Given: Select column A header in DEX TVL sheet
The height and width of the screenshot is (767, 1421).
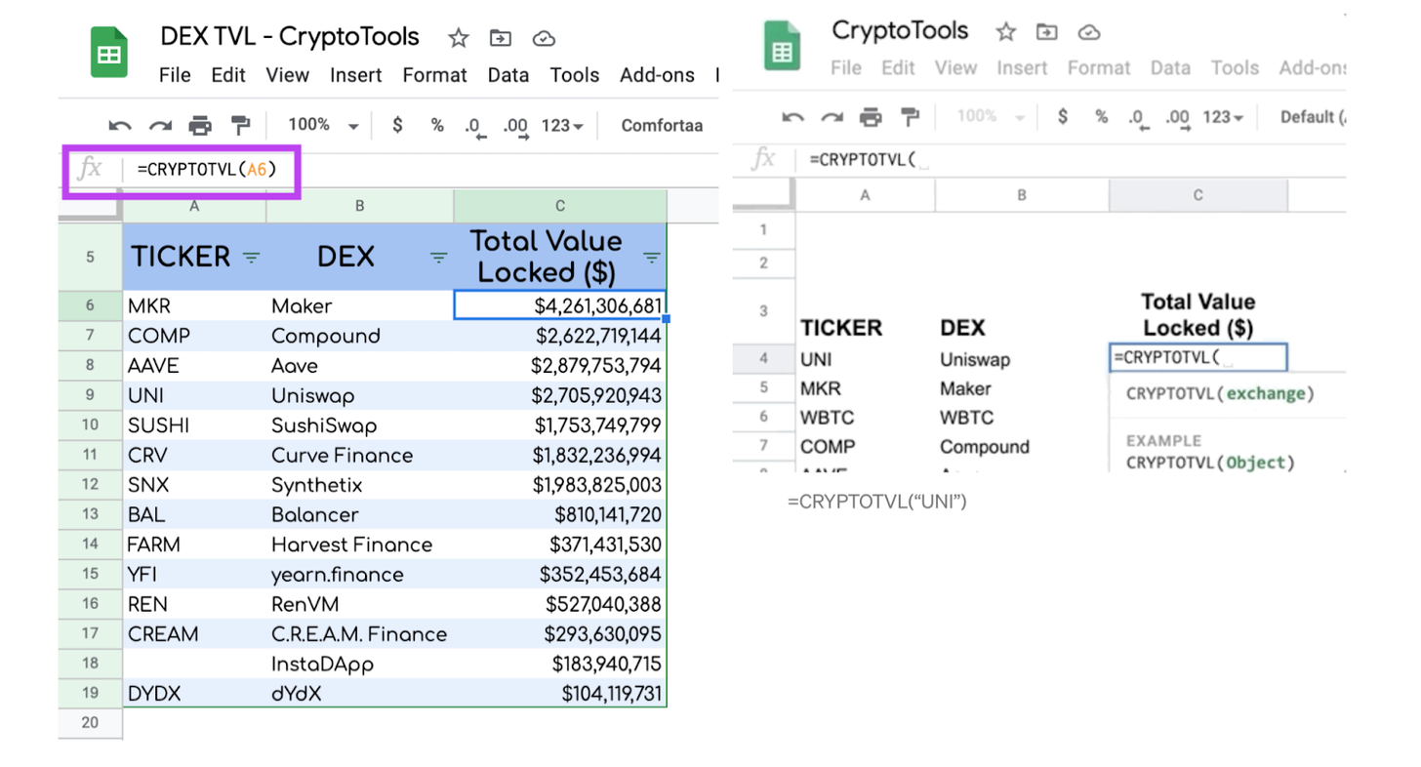Looking at the screenshot, I should (194, 206).
